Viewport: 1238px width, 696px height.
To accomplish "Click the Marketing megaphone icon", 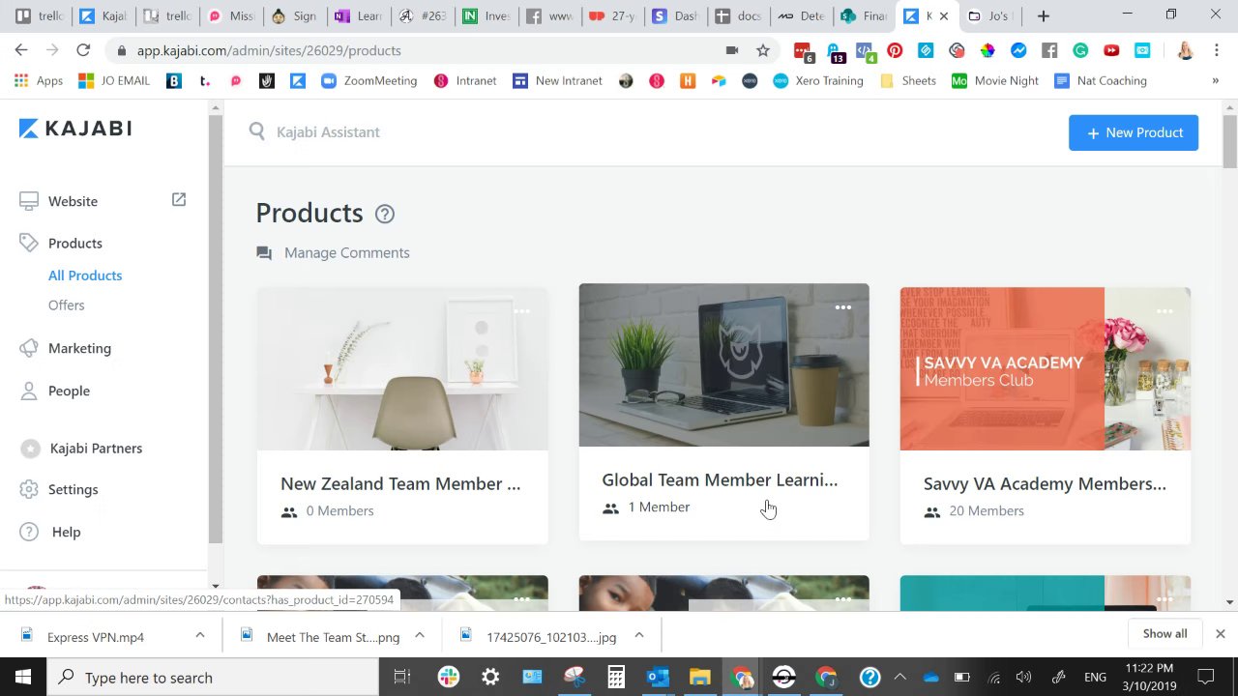I will point(29,348).
